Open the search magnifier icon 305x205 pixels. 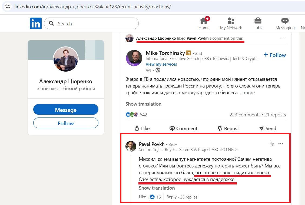(51, 23)
